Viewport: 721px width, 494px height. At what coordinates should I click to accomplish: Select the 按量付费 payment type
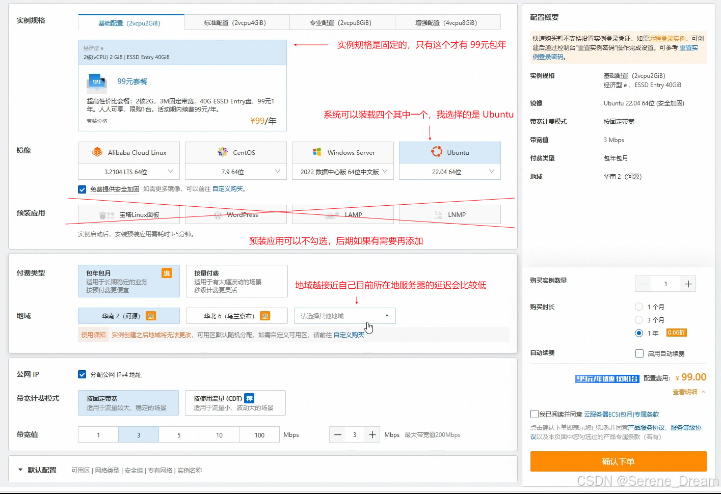[237, 281]
